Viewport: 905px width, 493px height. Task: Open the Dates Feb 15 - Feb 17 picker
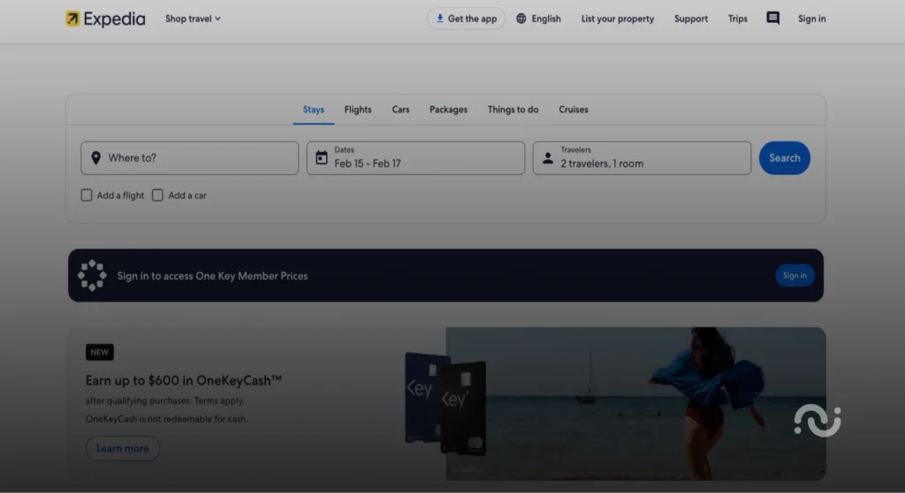(415, 158)
